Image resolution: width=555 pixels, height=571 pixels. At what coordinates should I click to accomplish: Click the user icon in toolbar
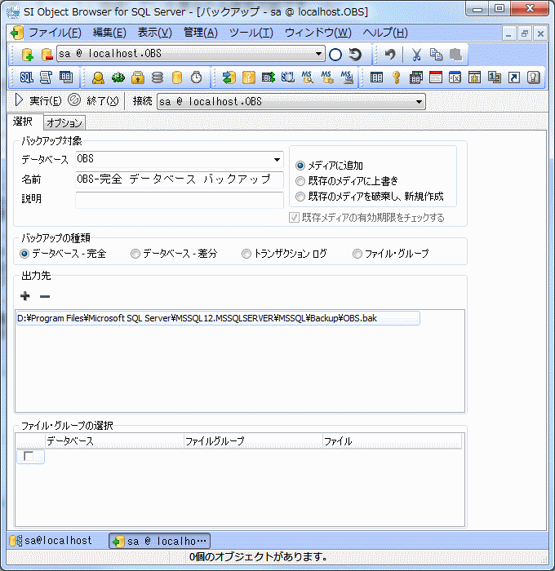point(98,77)
